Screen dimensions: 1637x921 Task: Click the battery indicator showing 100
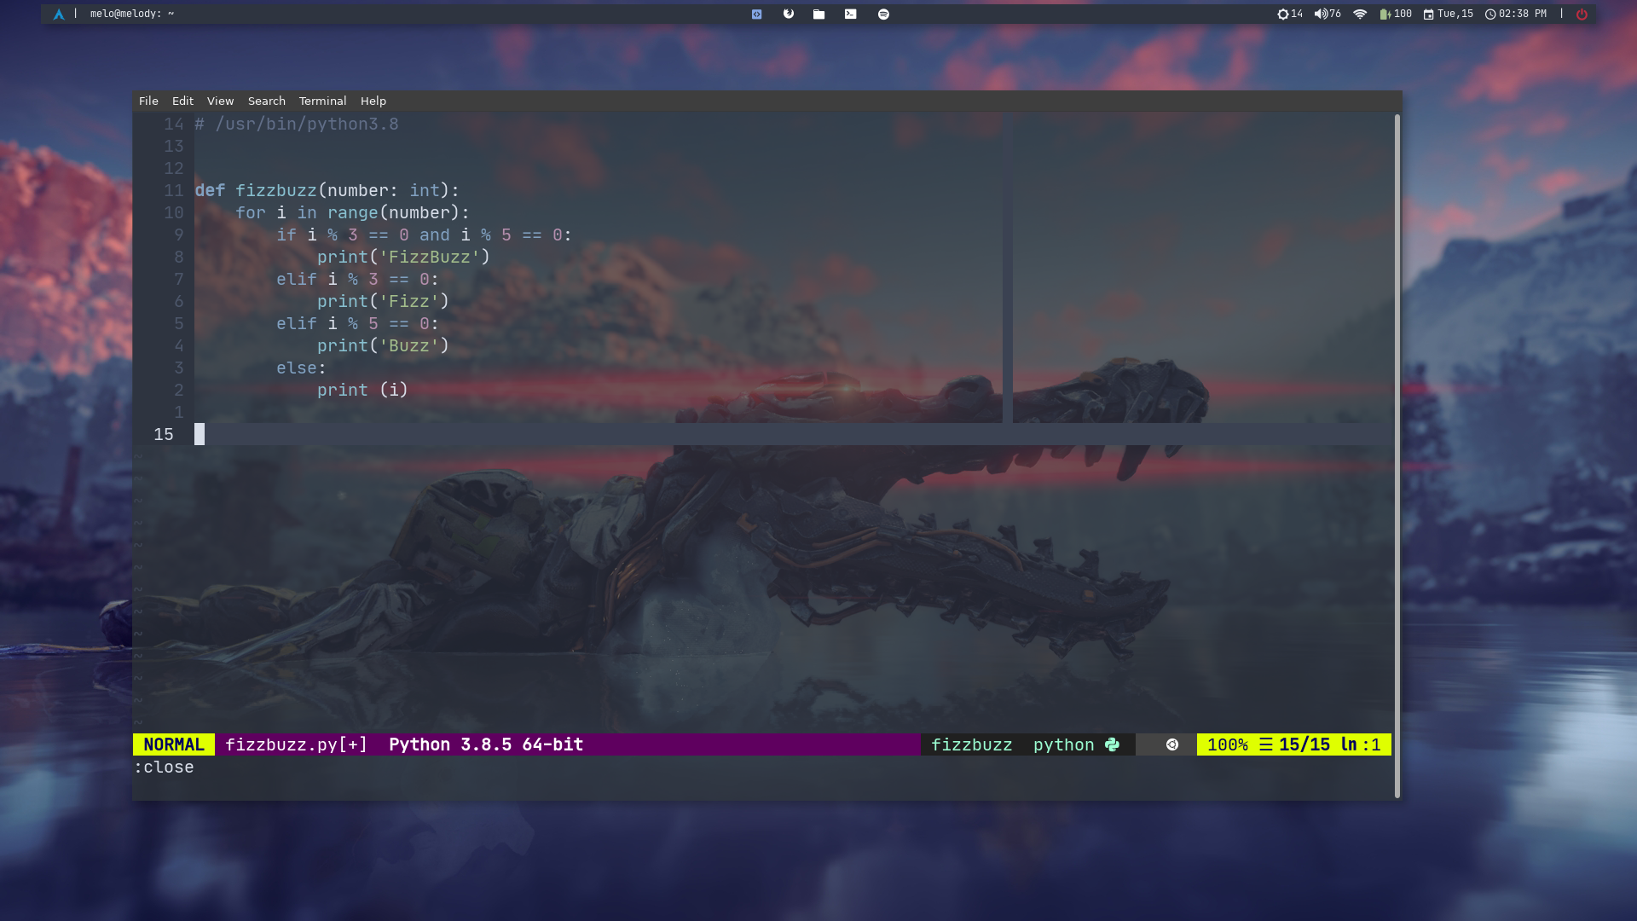click(1395, 14)
